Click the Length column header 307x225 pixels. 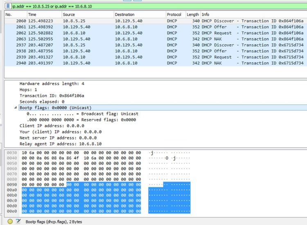click(192, 14)
